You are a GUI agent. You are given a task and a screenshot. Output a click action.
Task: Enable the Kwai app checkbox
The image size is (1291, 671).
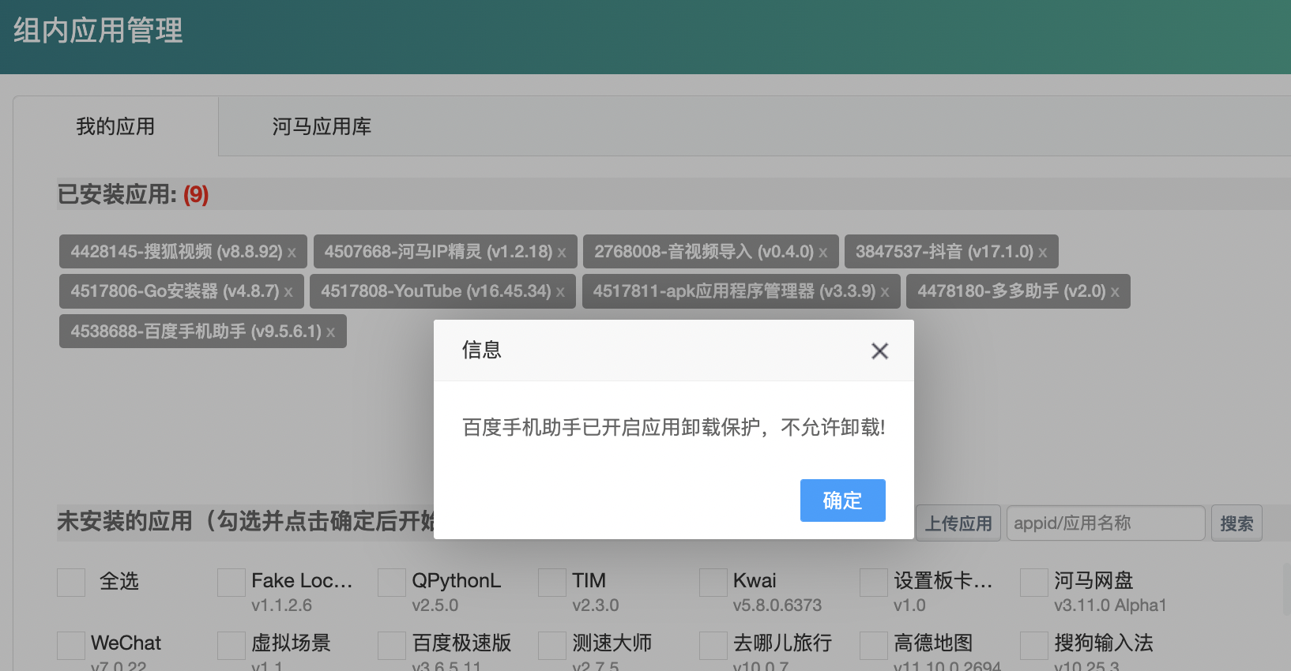pyautogui.click(x=713, y=583)
